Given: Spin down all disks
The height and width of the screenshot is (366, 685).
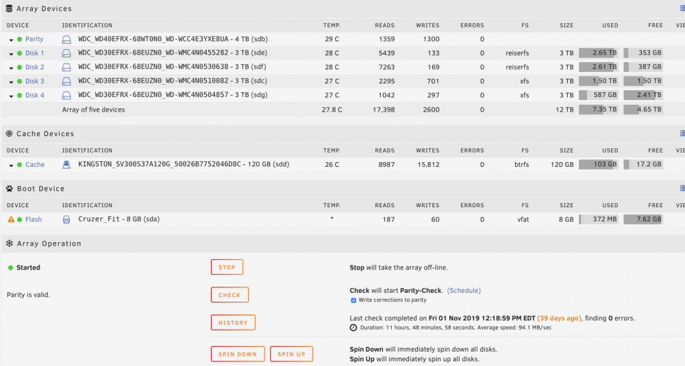Looking at the screenshot, I should (x=238, y=354).
